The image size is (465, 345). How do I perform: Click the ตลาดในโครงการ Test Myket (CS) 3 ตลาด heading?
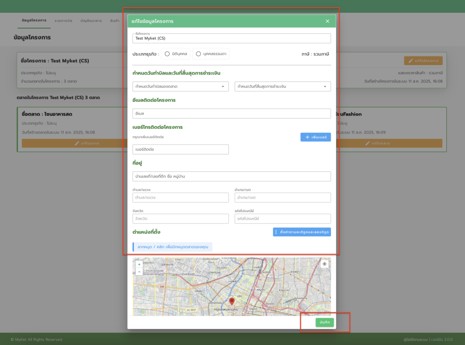(58, 97)
